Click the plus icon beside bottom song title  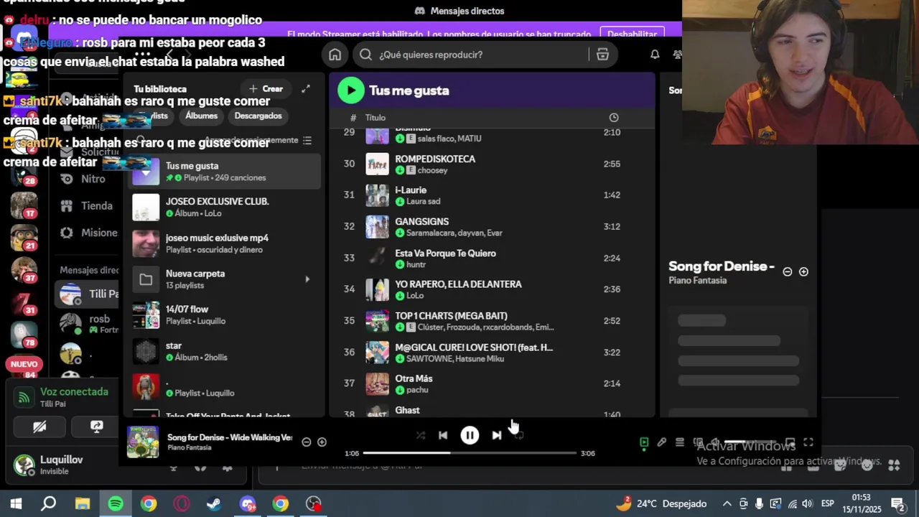pyautogui.click(x=322, y=442)
